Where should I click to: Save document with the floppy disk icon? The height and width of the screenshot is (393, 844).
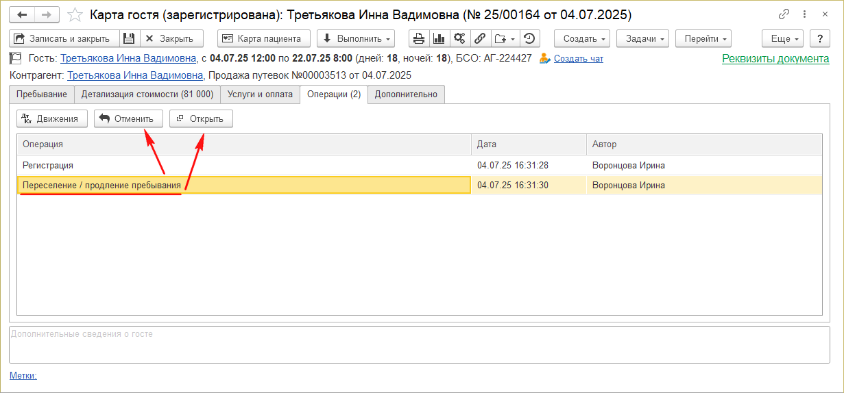[130, 39]
